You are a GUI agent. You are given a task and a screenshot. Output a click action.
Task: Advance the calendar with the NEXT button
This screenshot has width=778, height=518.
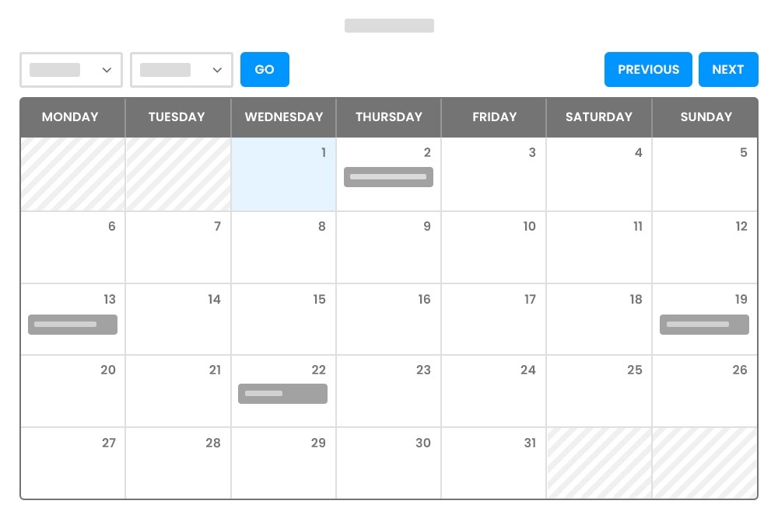(x=728, y=69)
